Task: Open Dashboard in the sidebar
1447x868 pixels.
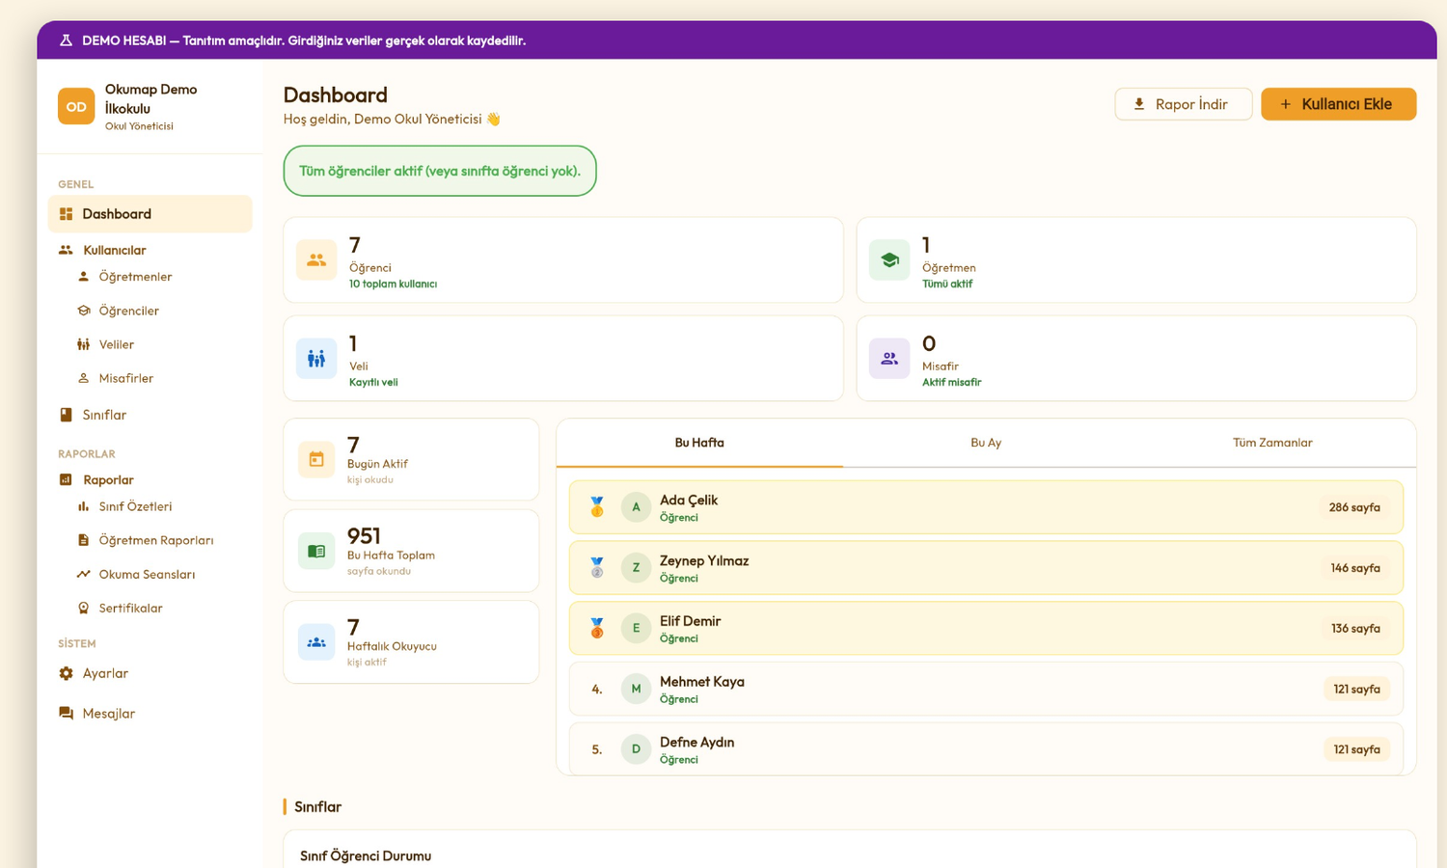Action: [150, 214]
